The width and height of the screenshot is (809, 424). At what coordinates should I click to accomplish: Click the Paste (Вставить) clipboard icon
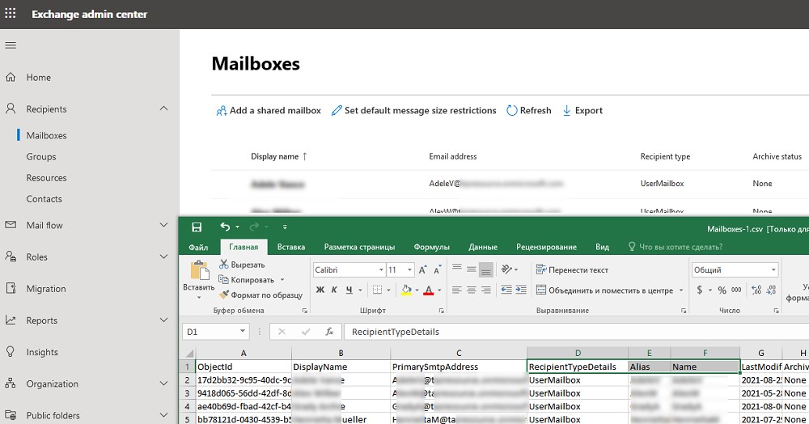(x=199, y=270)
